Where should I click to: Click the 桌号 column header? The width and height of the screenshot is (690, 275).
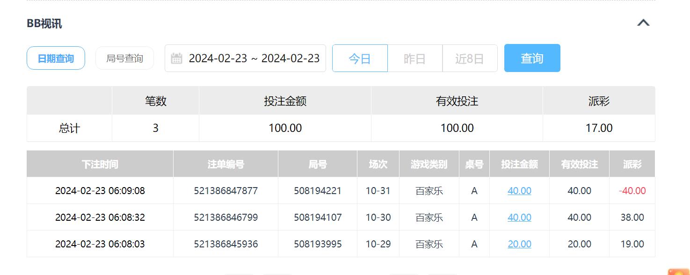tap(474, 164)
